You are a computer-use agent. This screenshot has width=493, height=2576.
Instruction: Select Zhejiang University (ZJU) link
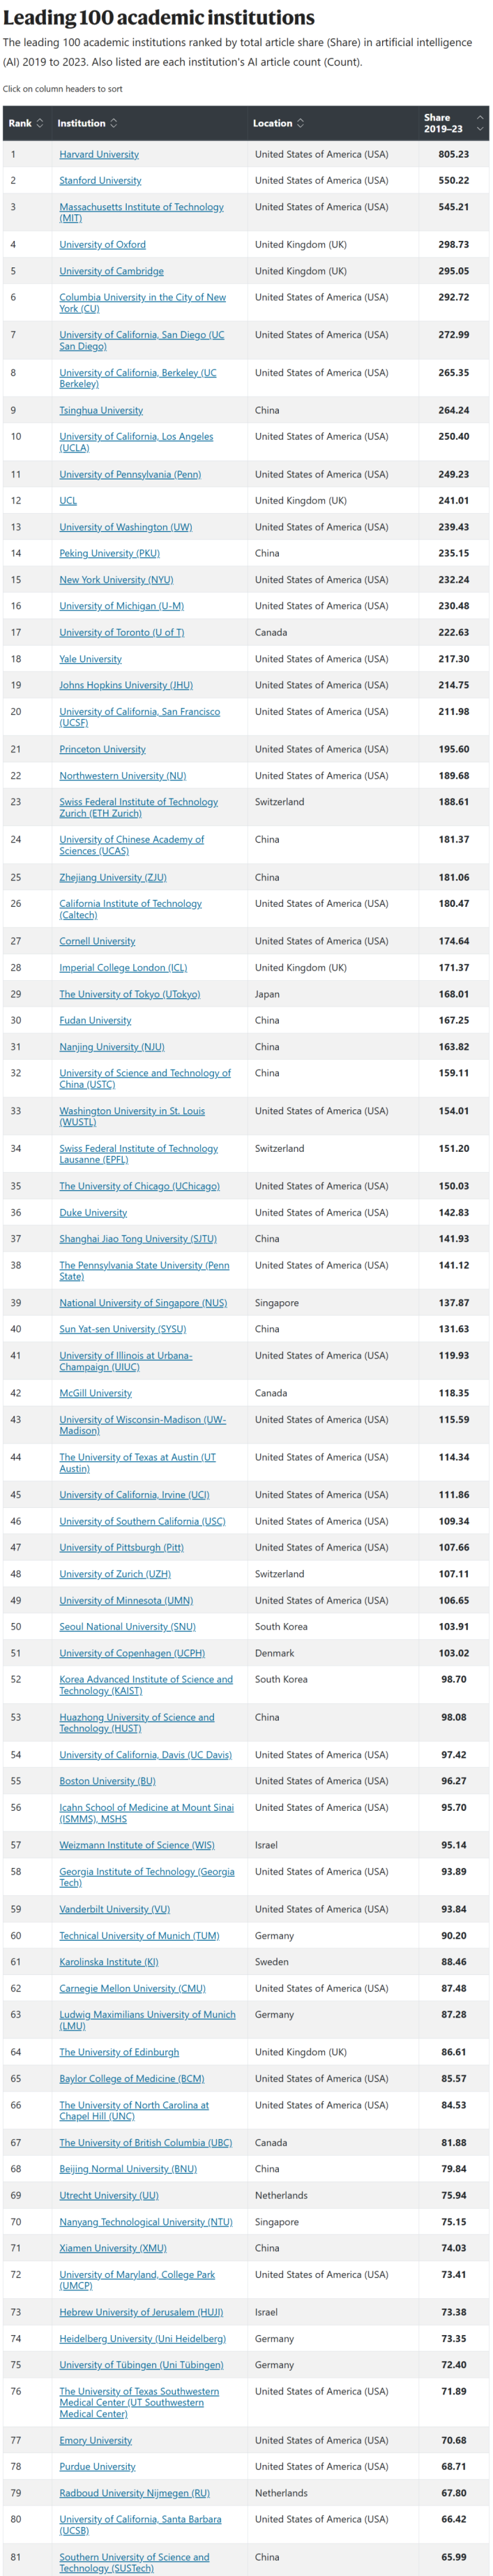[113, 877]
